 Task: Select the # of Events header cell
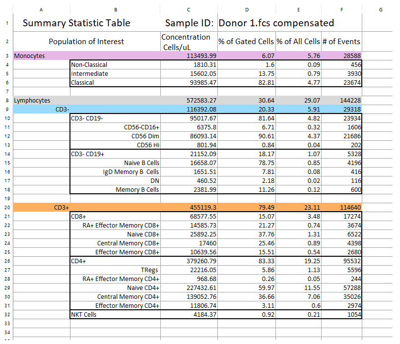click(341, 41)
